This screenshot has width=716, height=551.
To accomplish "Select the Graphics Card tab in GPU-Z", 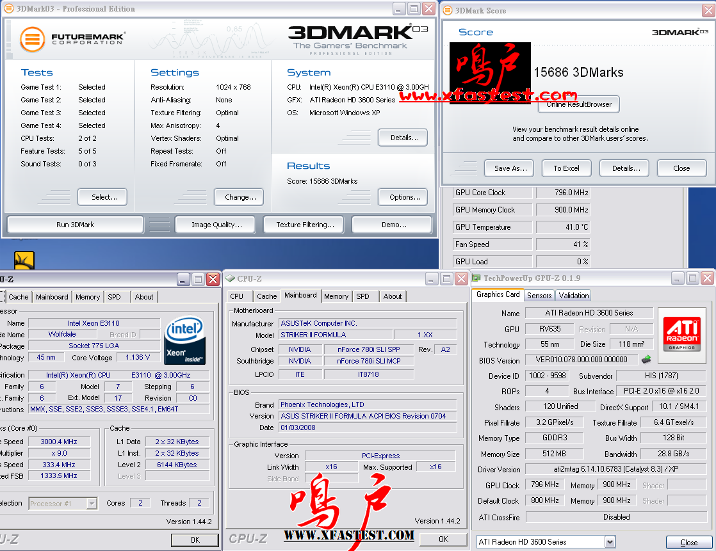I will tap(498, 294).
